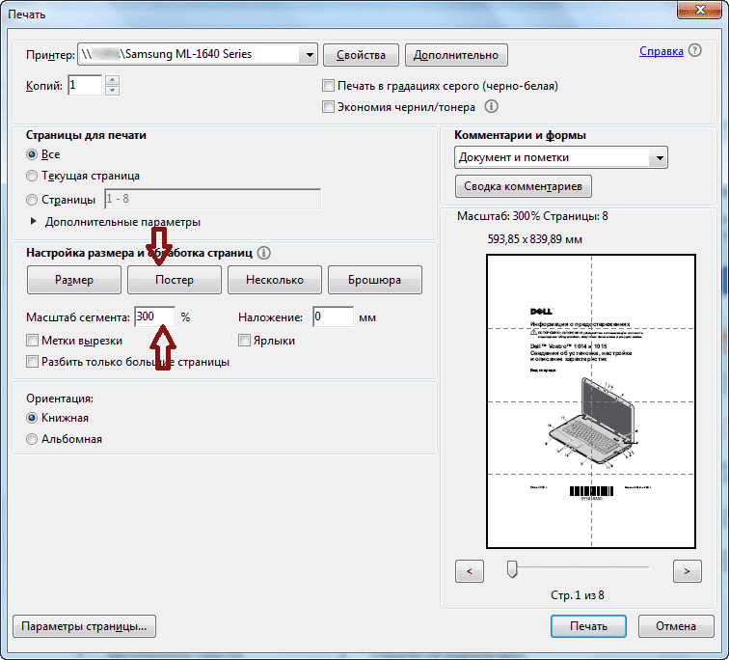Click info icon beside Настройка размера heading
Screen dimensions: 729x660
click(x=264, y=253)
